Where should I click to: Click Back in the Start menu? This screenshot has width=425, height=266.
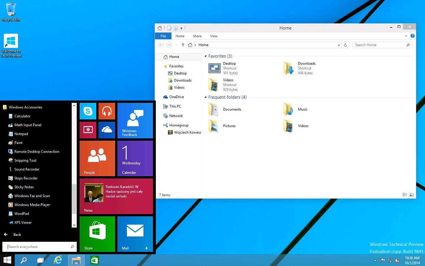(17, 234)
